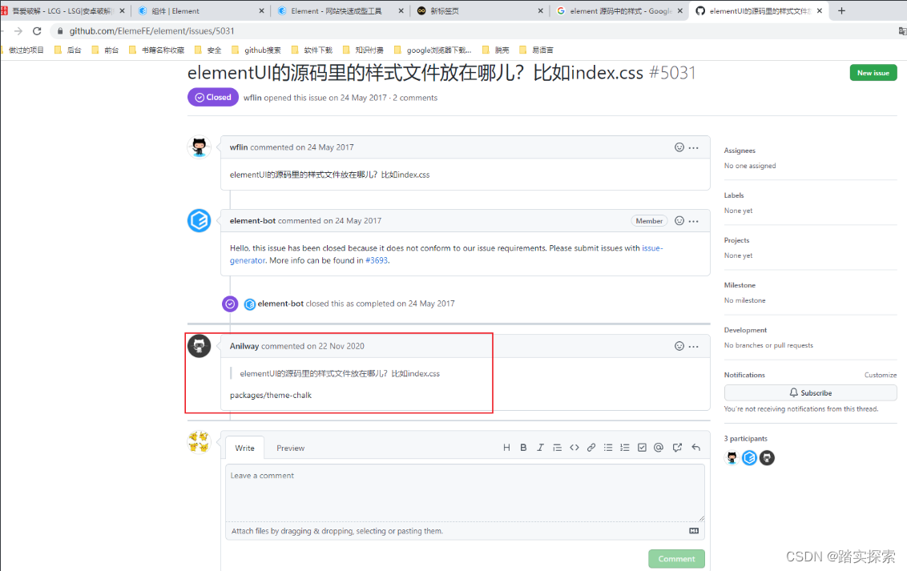Open options menu on Anilway's comment
The height and width of the screenshot is (571, 907).
click(x=694, y=346)
